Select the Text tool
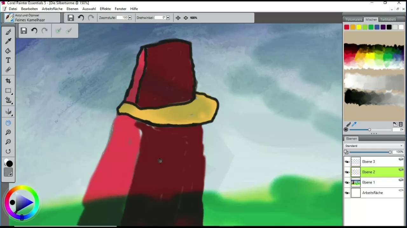The image size is (407, 228). [8, 60]
